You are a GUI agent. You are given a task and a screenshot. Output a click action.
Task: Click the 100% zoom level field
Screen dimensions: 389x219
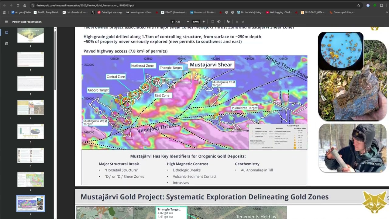196,22
